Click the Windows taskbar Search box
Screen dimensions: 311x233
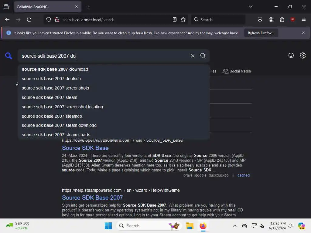tap(149, 226)
